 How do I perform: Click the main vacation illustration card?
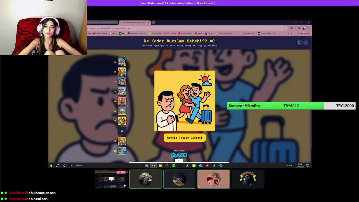coord(185,101)
